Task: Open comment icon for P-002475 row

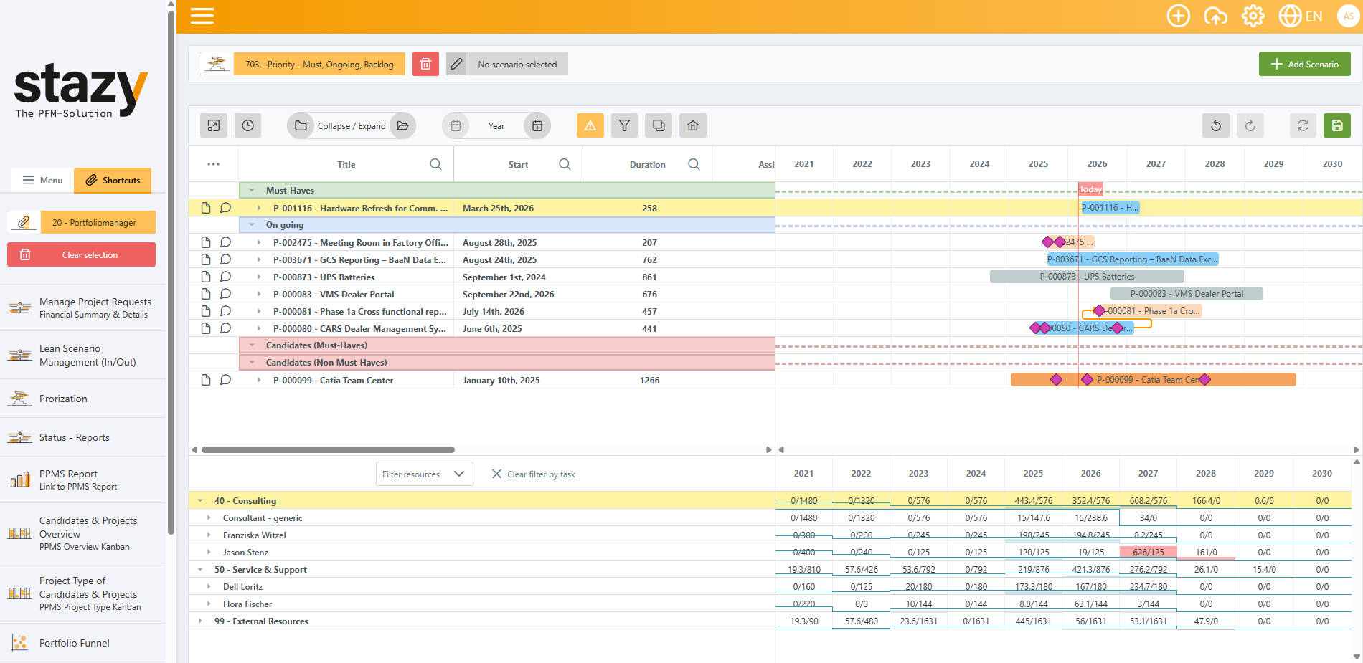Action: point(225,242)
